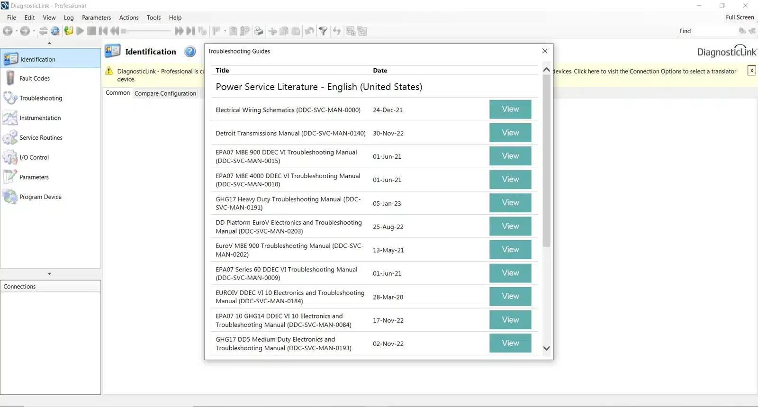Click the globe search toolbar icon
758x407 pixels.
[x=55, y=31]
